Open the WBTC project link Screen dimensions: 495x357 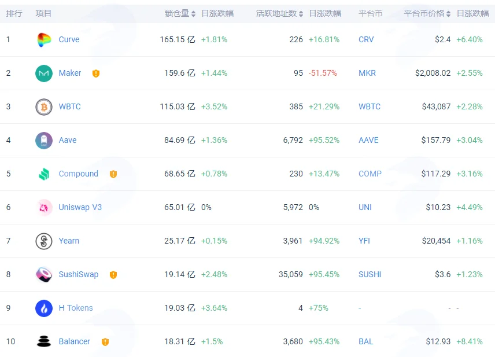(70, 106)
